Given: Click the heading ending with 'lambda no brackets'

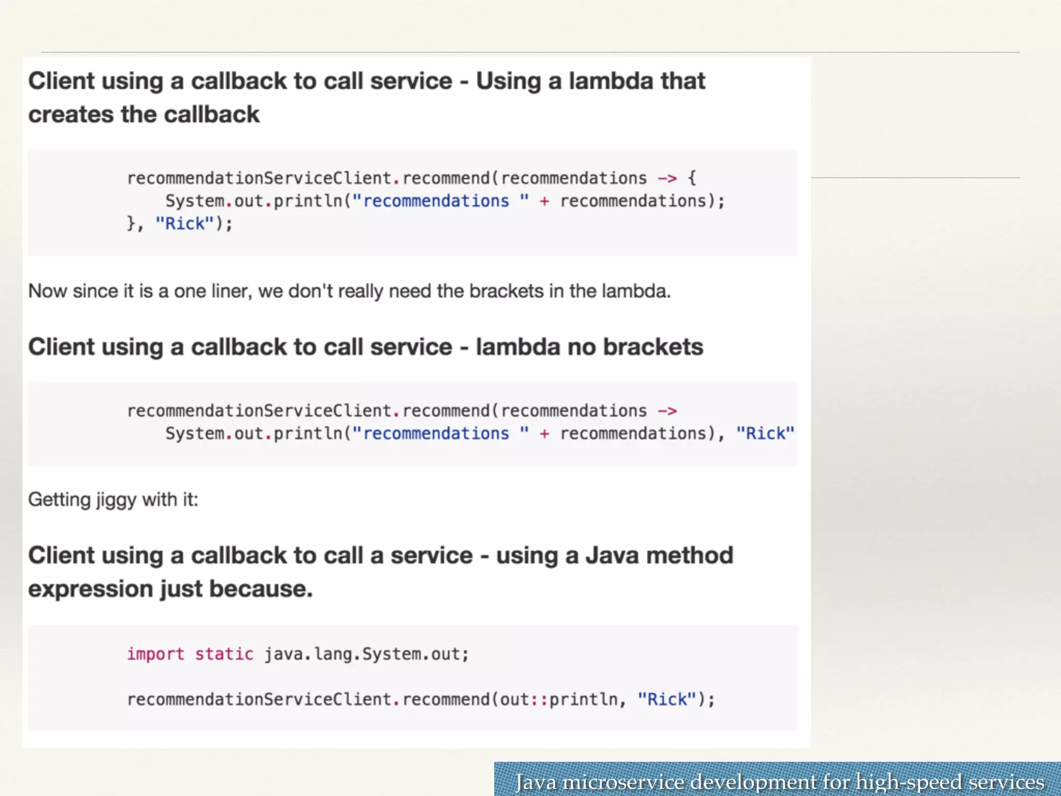Looking at the screenshot, I should click(366, 347).
